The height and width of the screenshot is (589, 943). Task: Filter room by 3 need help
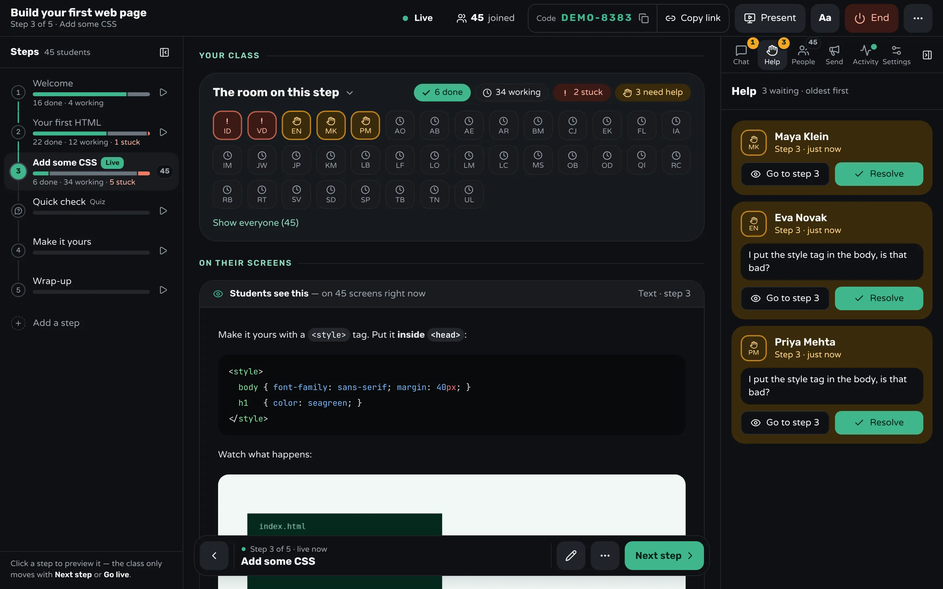(653, 92)
